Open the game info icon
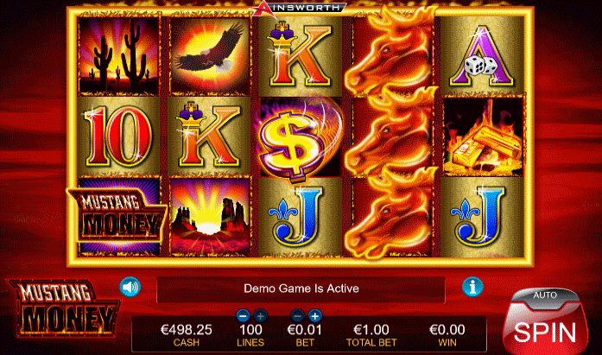602x355 pixels. (x=472, y=286)
